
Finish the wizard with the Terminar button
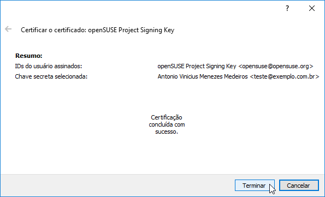click(255, 186)
